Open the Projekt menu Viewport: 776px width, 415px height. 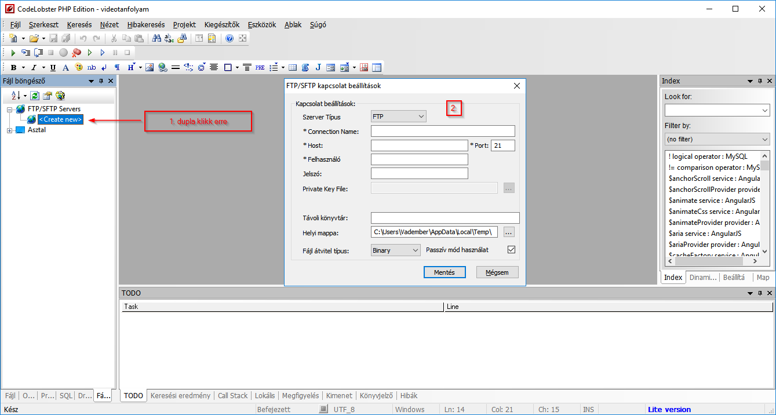coord(184,25)
